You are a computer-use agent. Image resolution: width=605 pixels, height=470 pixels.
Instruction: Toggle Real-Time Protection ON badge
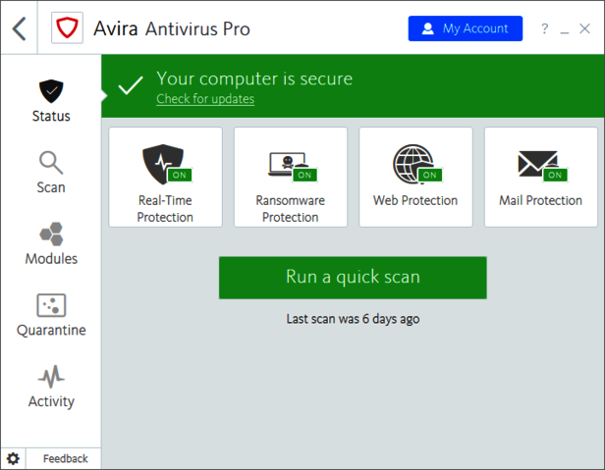tap(179, 175)
